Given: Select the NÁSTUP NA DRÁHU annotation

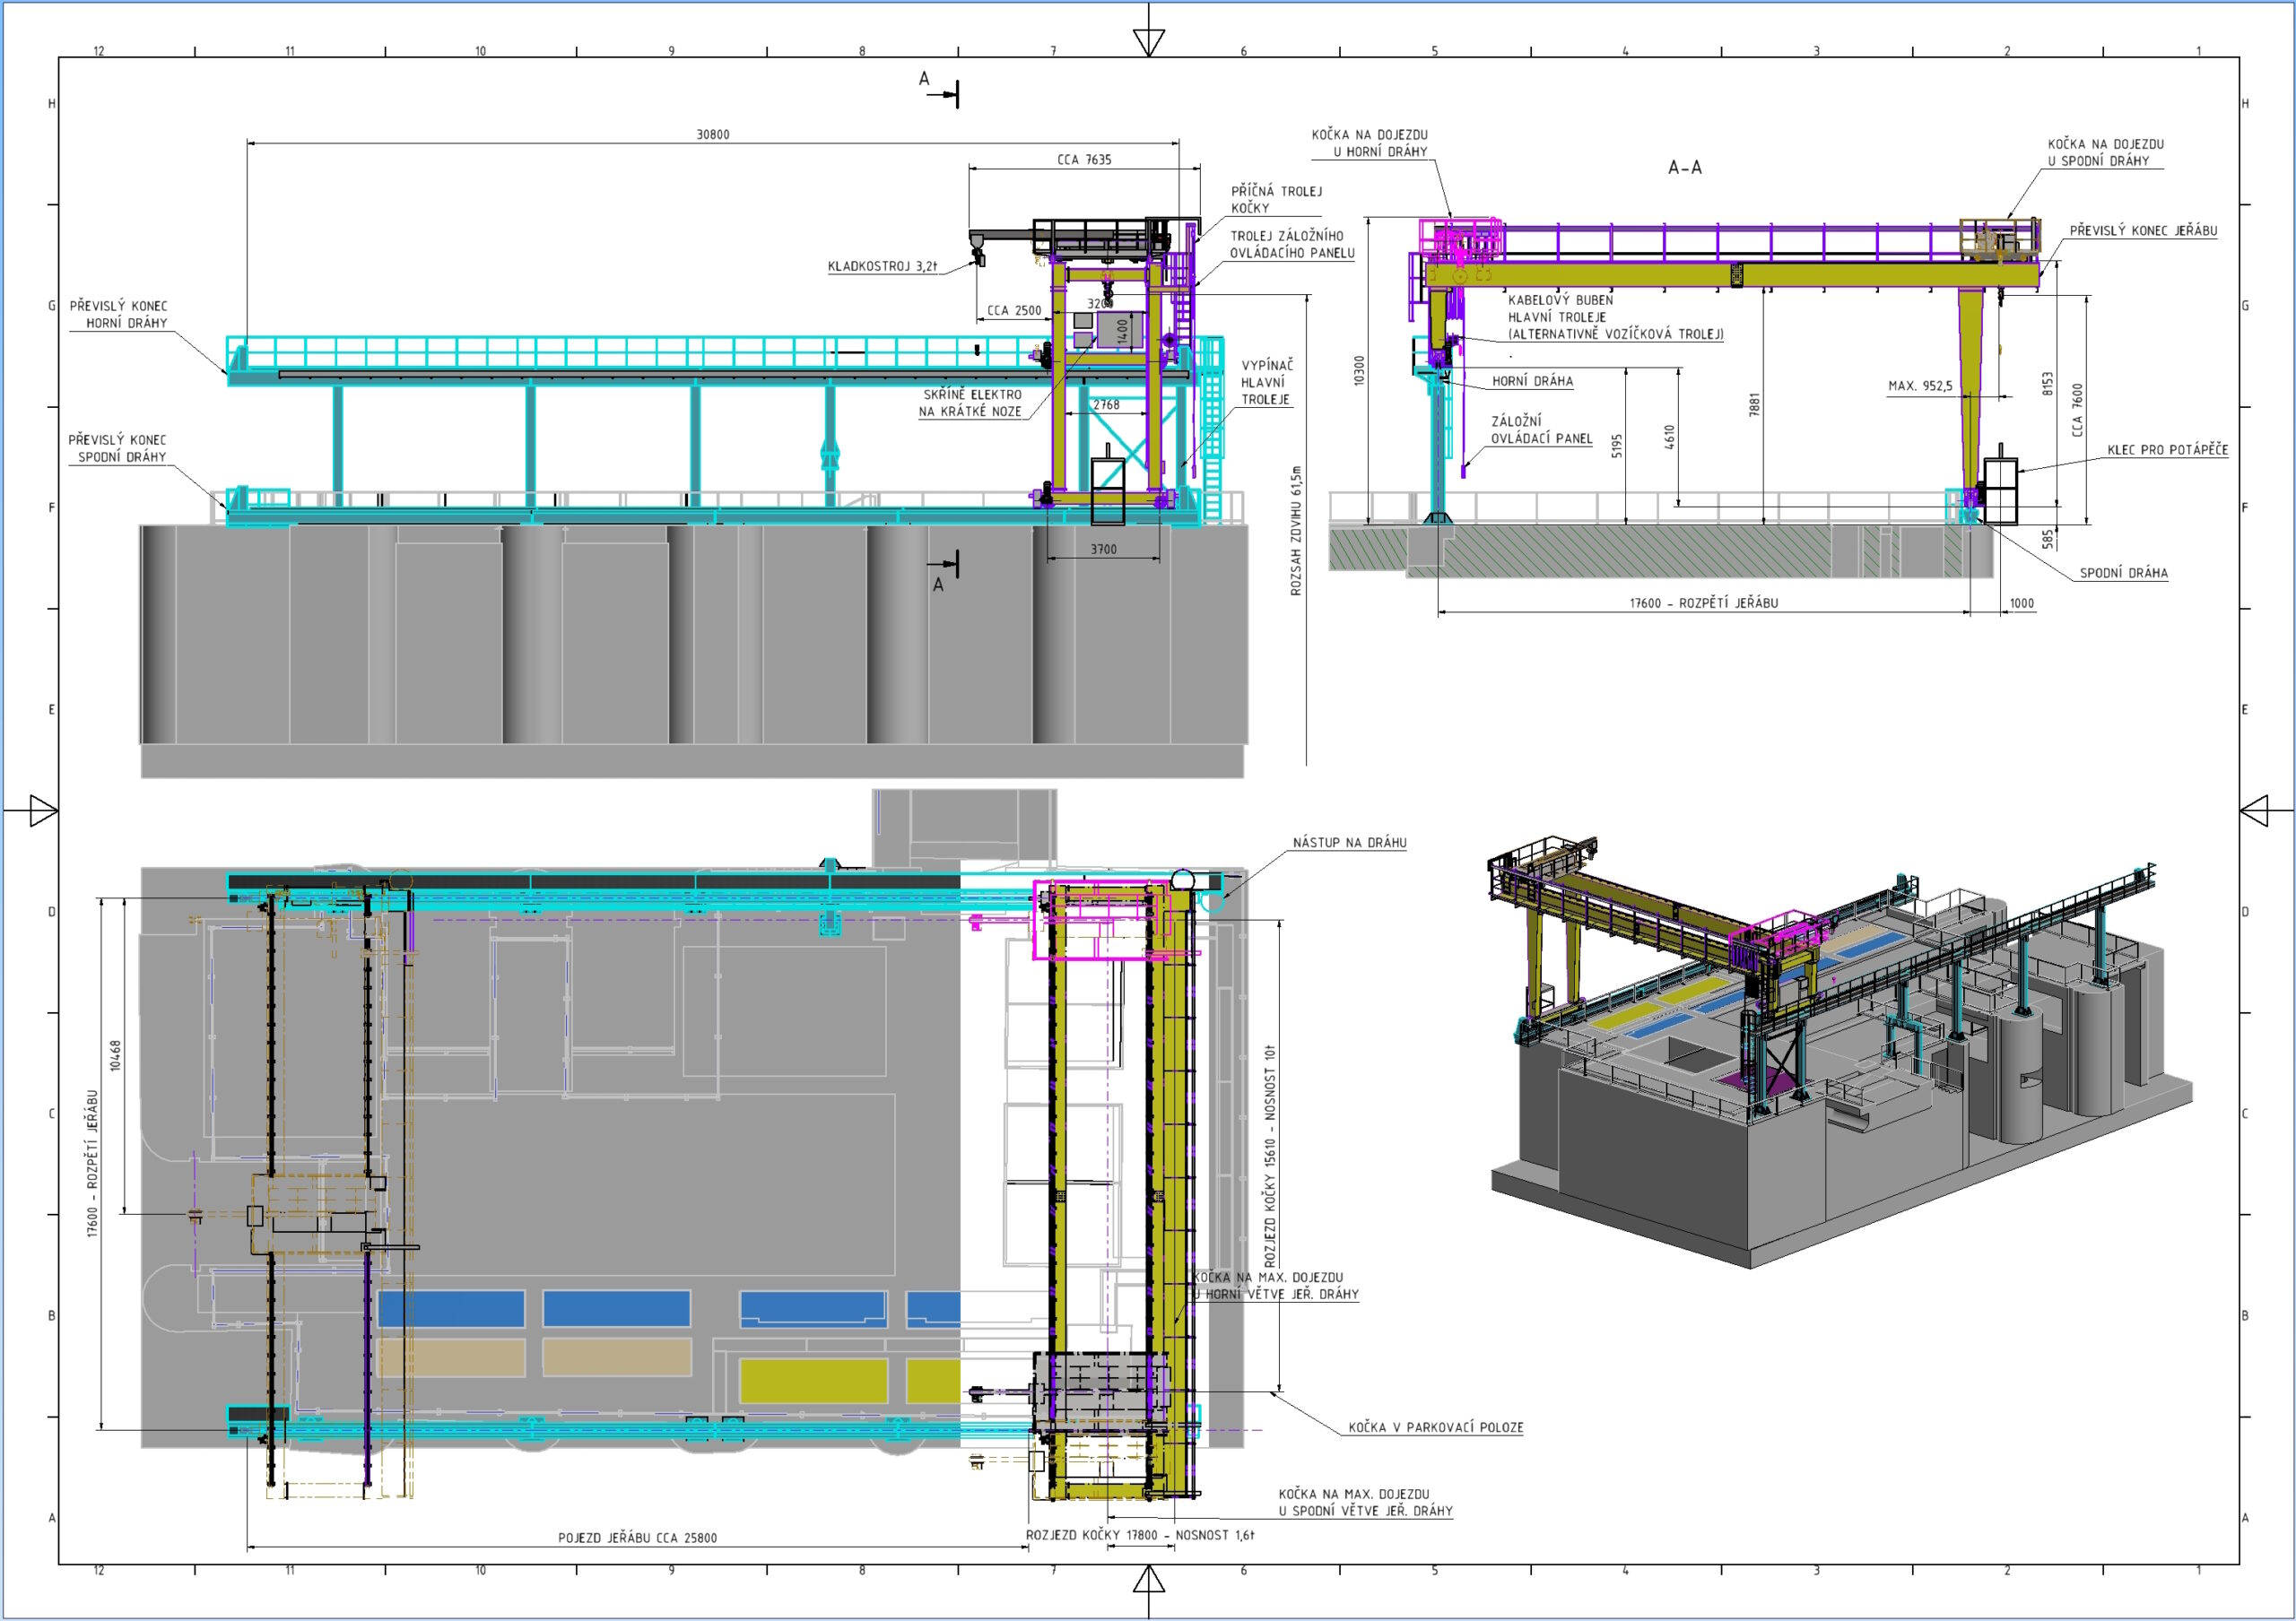Looking at the screenshot, I should coord(1349,843).
